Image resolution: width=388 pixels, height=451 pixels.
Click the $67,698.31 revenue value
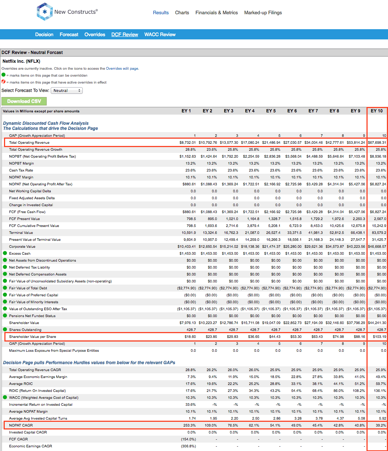click(x=377, y=142)
